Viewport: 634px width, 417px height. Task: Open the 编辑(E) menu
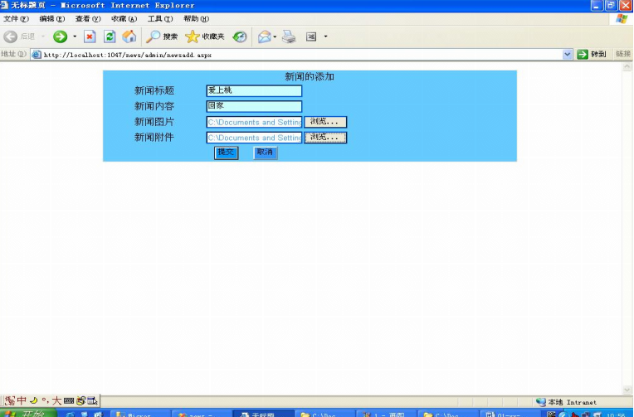point(52,18)
